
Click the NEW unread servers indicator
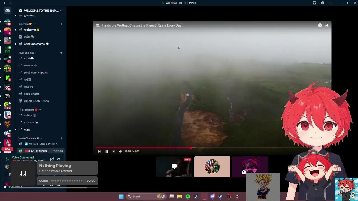8,149
